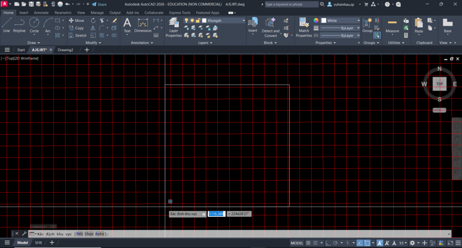Open the Drawing2 document tab

(65, 50)
